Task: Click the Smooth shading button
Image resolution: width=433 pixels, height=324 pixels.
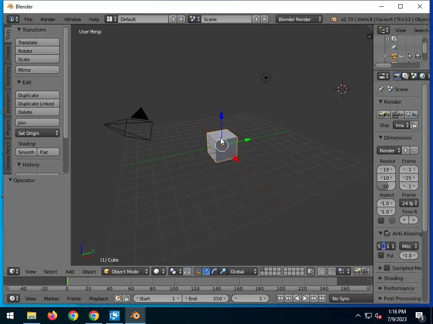Action: click(26, 152)
